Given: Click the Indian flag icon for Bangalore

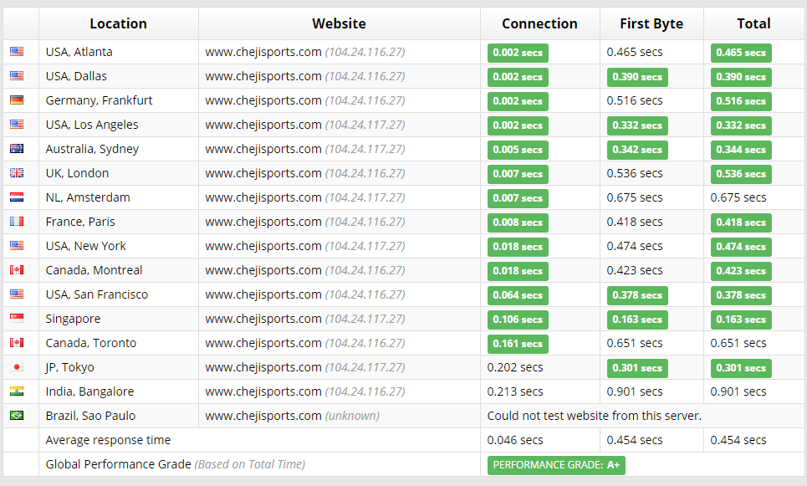Looking at the screenshot, I should coord(17,391).
